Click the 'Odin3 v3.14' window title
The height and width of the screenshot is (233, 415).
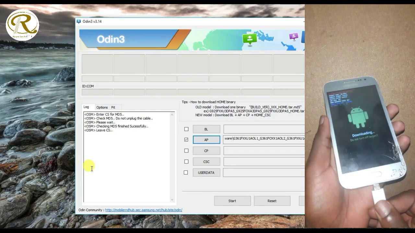92,21
